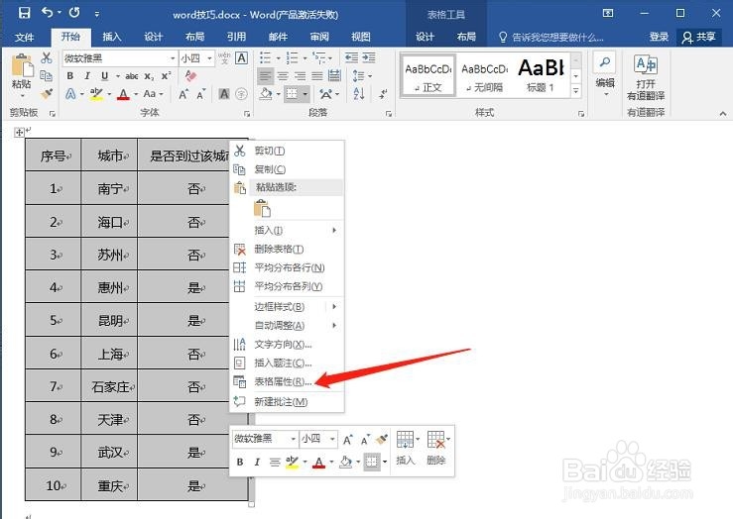Click the Cut scissors icon in ribbon
Image resolution: width=733 pixels, height=519 pixels.
point(47,57)
